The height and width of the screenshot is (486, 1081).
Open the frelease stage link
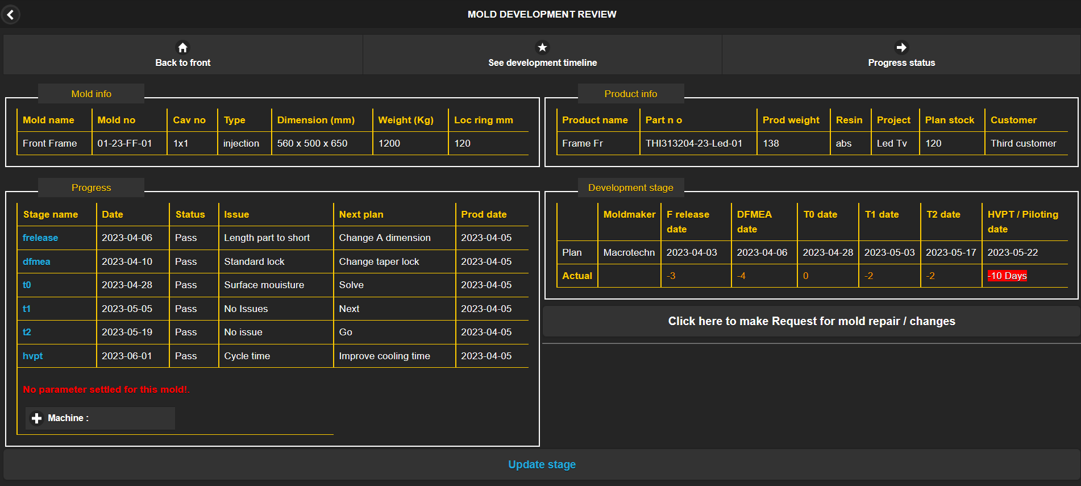pos(40,238)
